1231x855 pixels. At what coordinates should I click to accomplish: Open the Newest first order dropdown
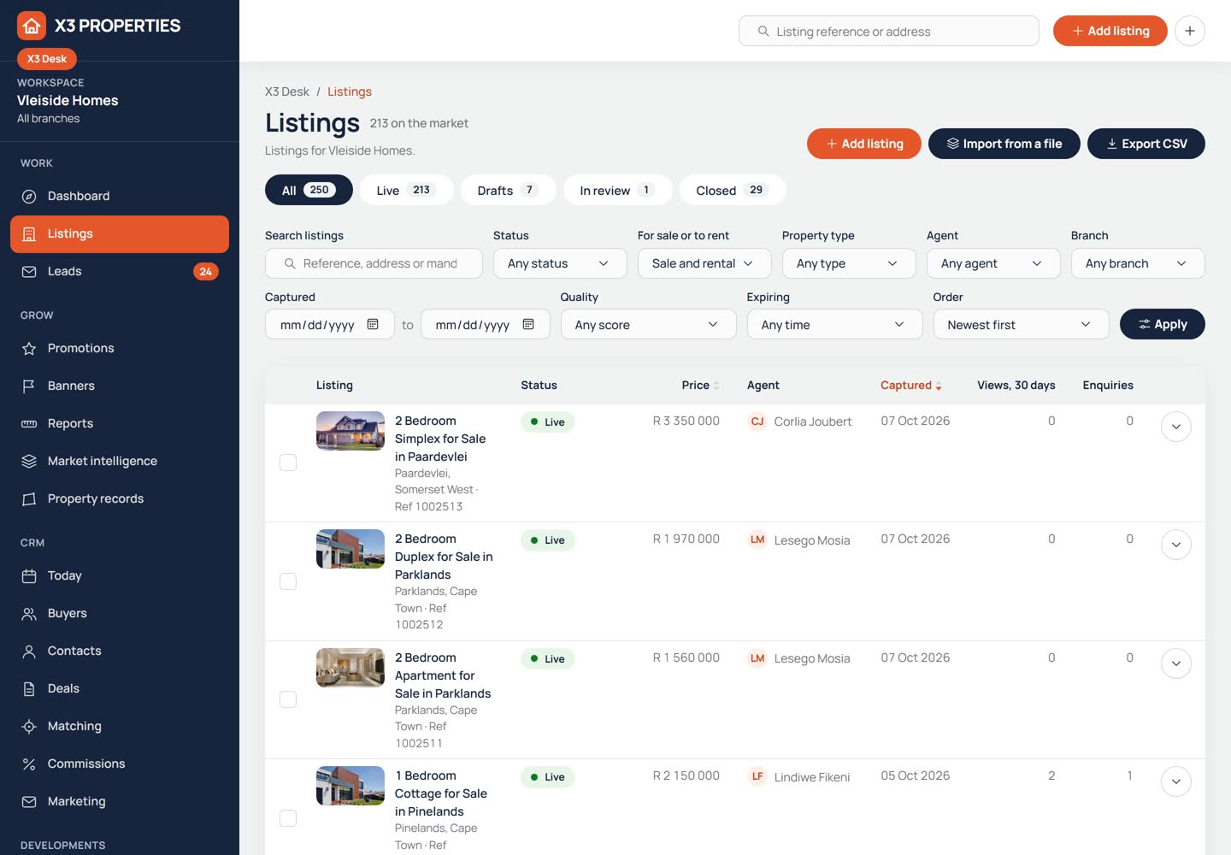pos(1022,324)
